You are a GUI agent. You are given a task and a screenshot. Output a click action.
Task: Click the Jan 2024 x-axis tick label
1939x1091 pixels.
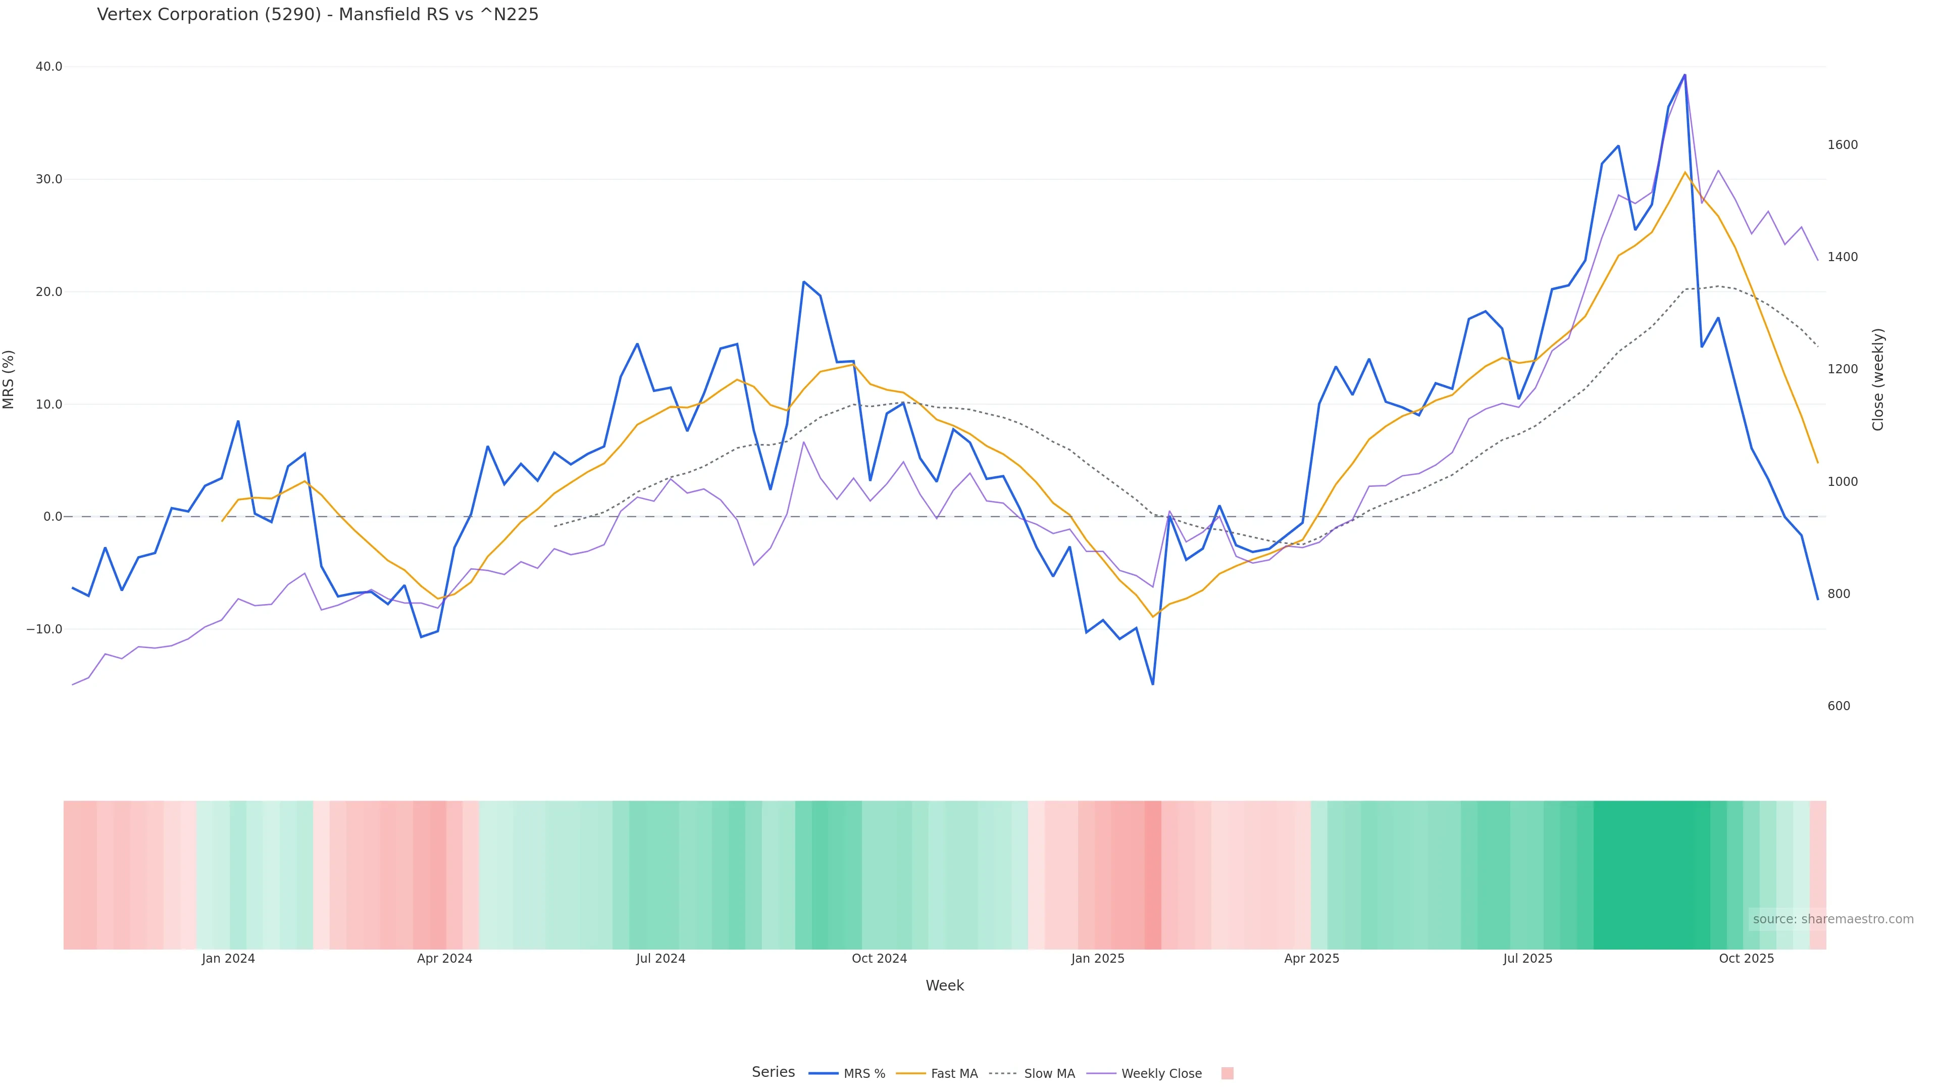228,959
